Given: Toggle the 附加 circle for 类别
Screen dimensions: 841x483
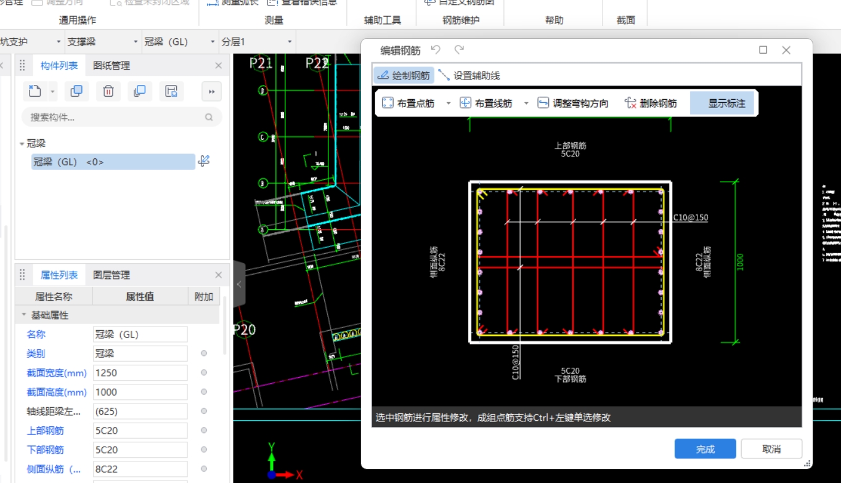Looking at the screenshot, I should (204, 354).
